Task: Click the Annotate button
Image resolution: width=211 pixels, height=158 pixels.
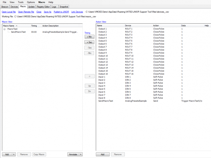Action: 73,154
